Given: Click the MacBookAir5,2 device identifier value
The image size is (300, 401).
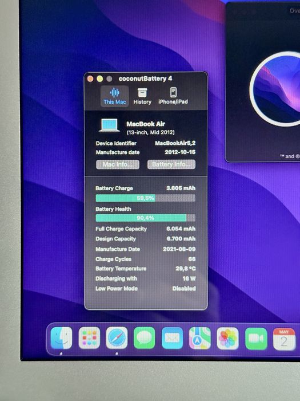Looking at the screenshot, I should coord(175,143).
